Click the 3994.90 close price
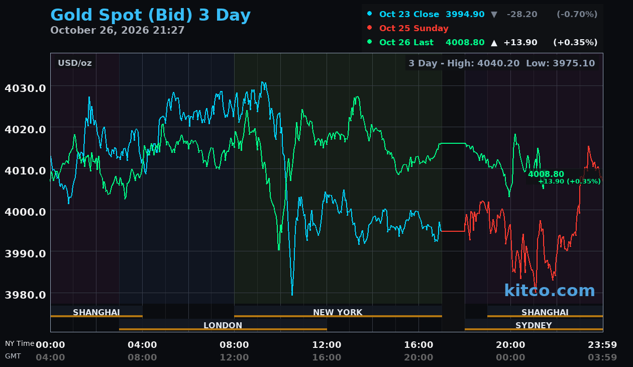The height and width of the screenshot is (367, 633). coord(465,14)
